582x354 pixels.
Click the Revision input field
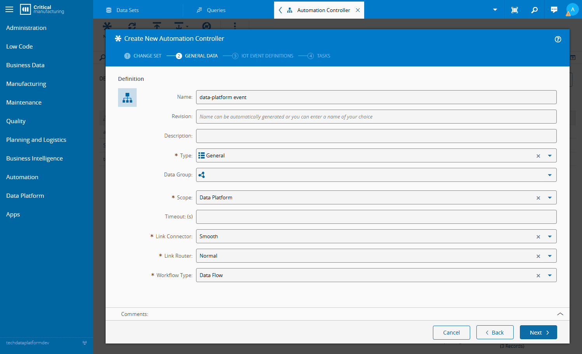click(x=376, y=117)
